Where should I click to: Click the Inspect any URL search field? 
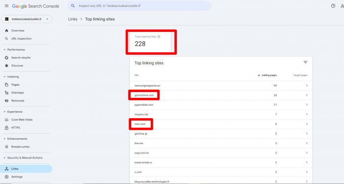[140, 6]
